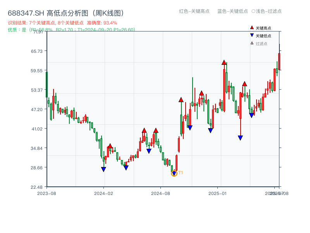Image resolution: width=310 pixels, height=233 pixels.
Task: Click the 28.66 y-axis label
Action: (36, 168)
